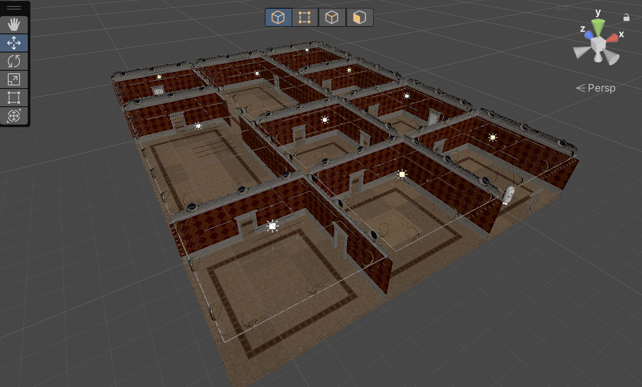Select the Rect transform tool
The width and height of the screenshot is (642, 387).
[14, 98]
